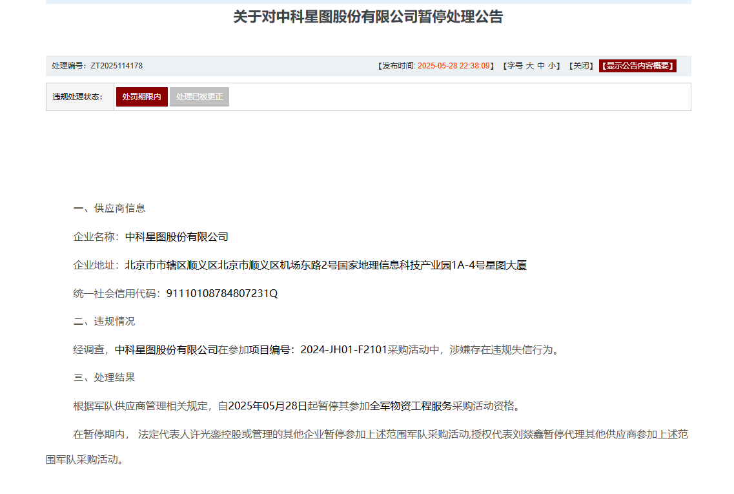Set font size to 大 (large)

coord(530,66)
